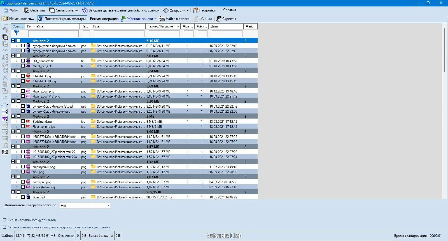Click the Start search icon
Image resolution: width=448 pixels, height=241 pixels.
[x=5, y=19]
